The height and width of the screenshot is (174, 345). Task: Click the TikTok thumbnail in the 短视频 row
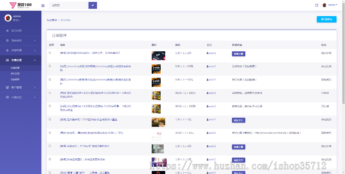pyautogui.click(x=158, y=56)
